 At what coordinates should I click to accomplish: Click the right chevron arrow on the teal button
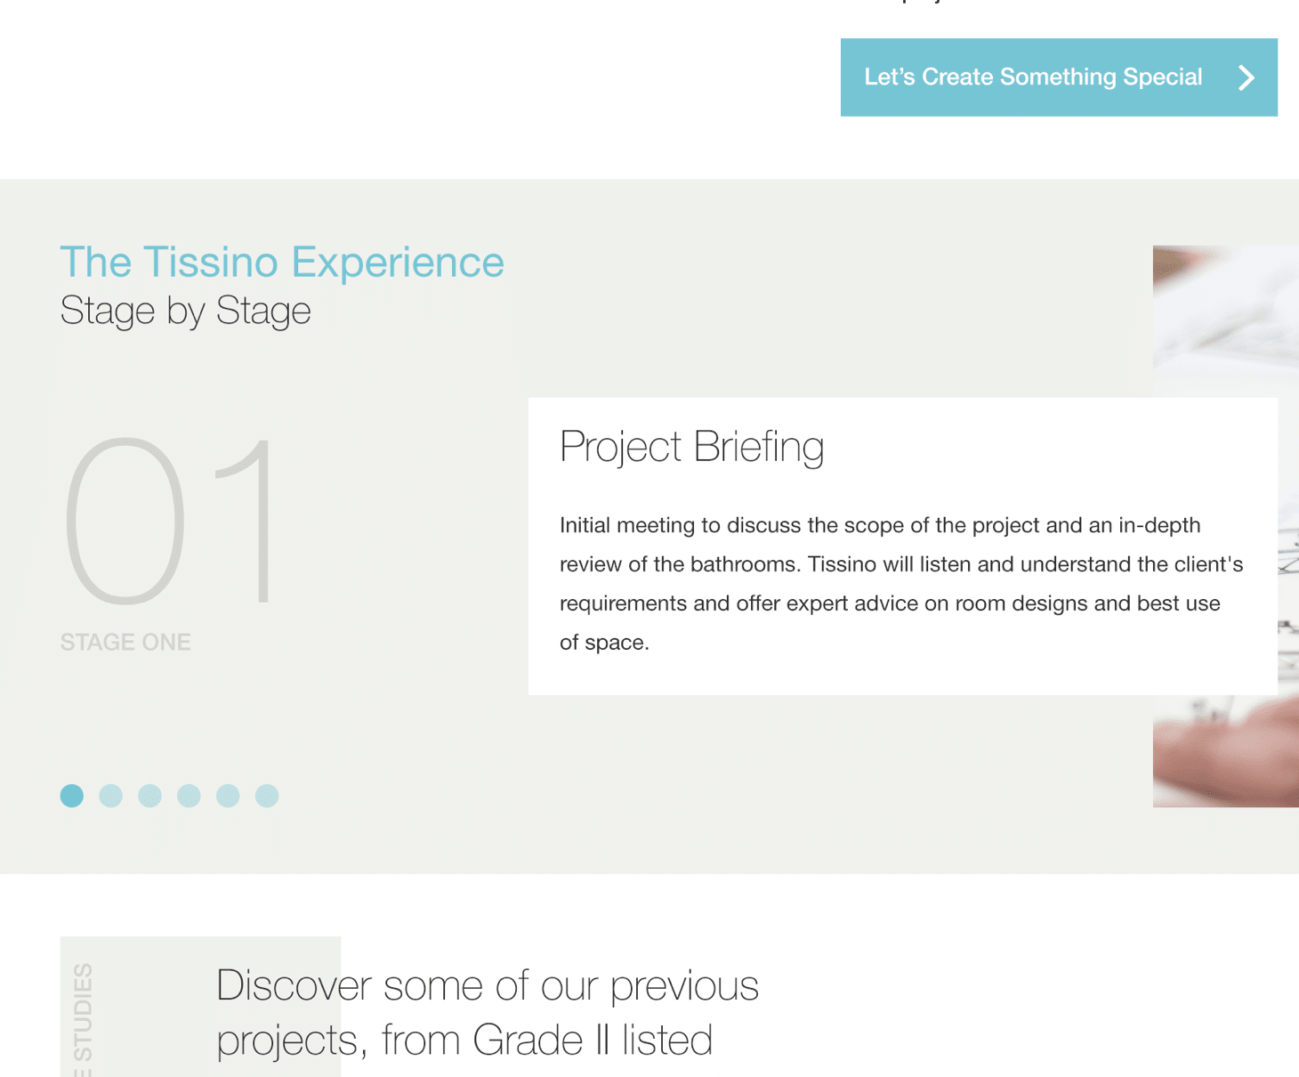(x=1247, y=77)
